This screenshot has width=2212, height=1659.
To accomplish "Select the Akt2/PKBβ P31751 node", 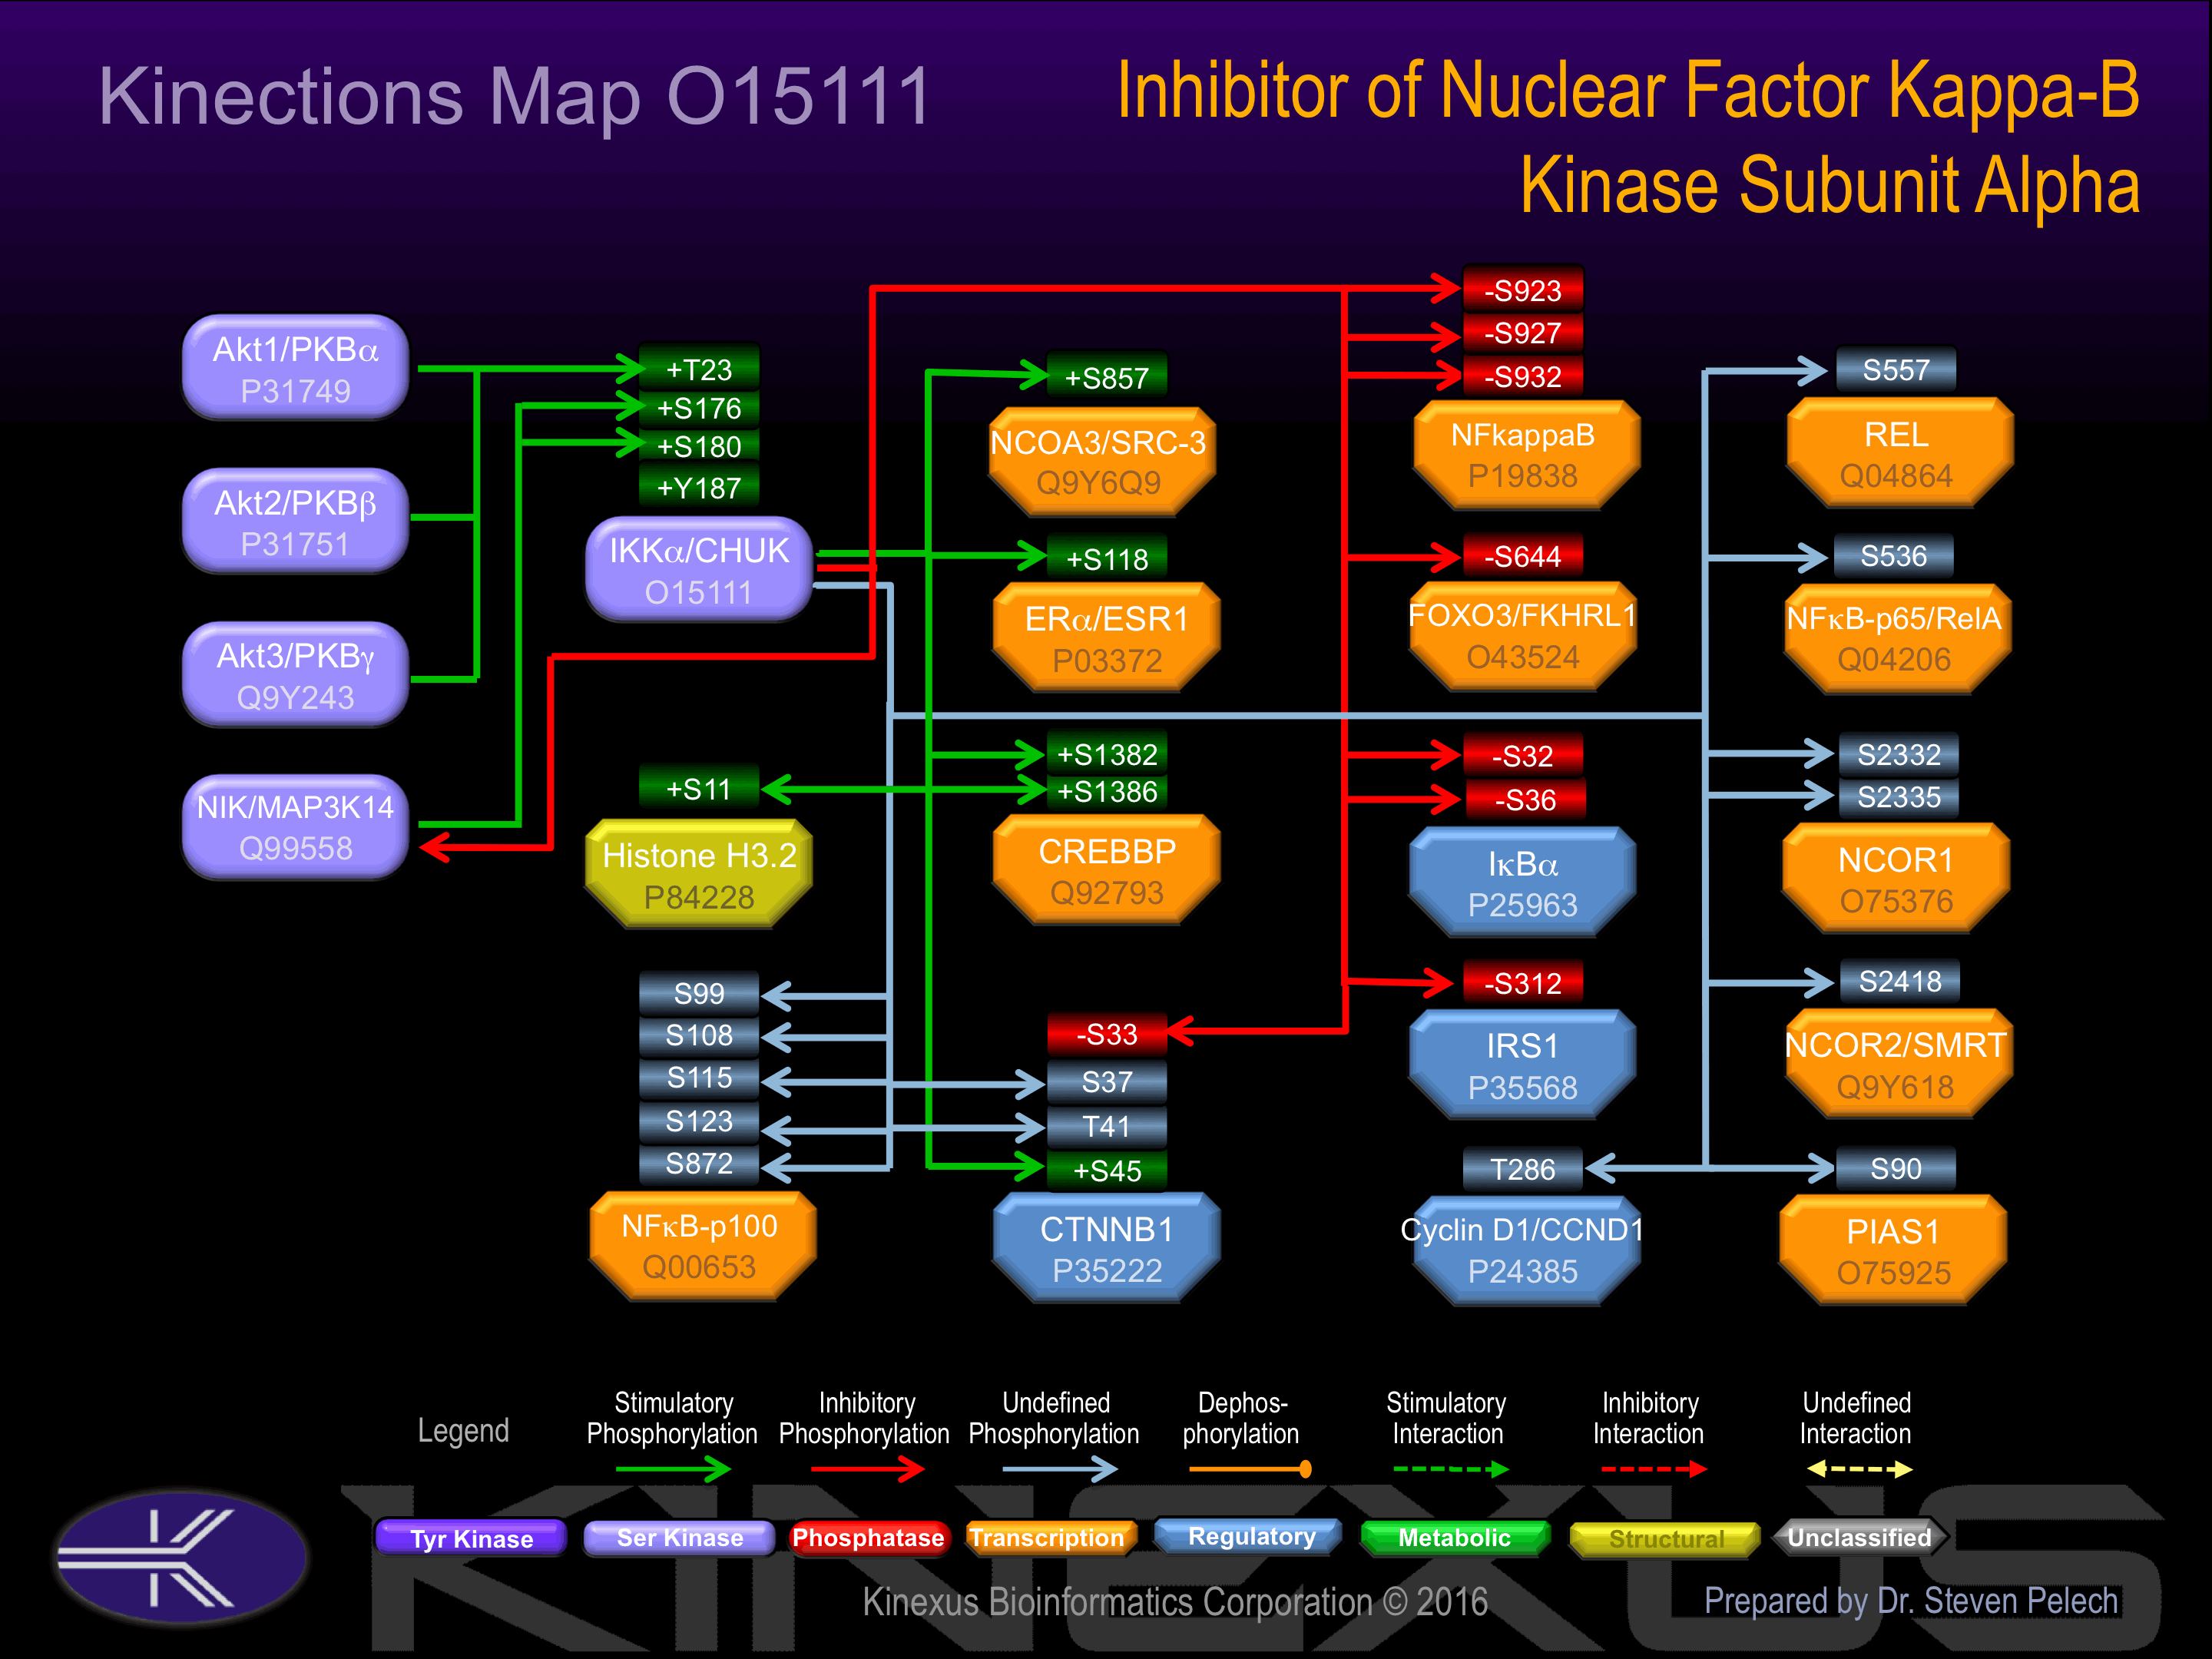I will pos(295,521).
